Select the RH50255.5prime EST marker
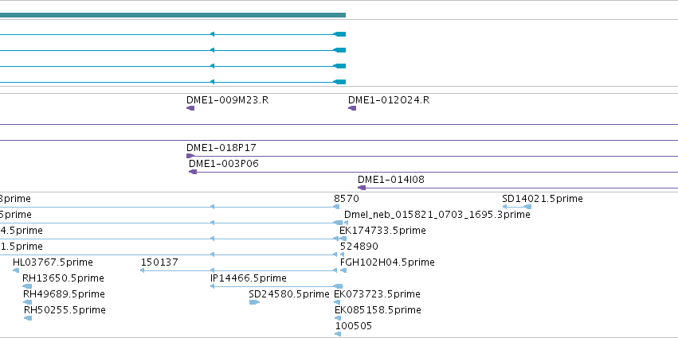Screen dimensions: 678x338 28,318
